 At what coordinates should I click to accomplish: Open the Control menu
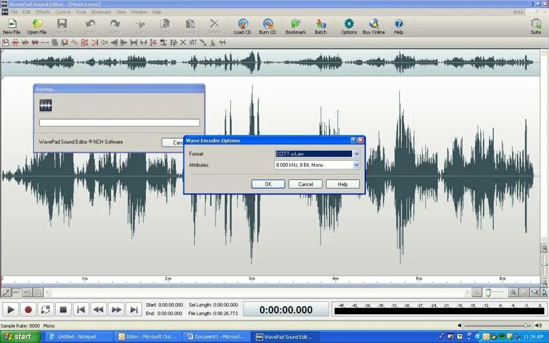click(63, 12)
